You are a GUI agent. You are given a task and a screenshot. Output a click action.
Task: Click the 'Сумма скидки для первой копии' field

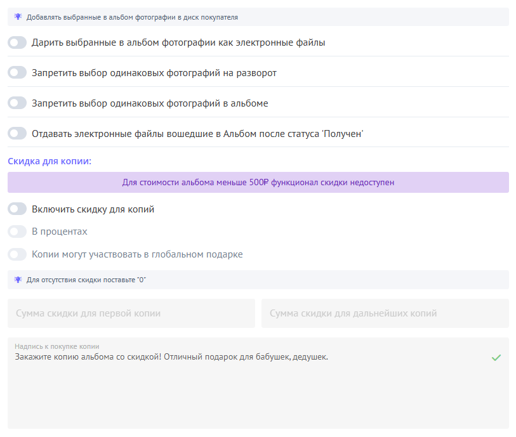(x=131, y=313)
